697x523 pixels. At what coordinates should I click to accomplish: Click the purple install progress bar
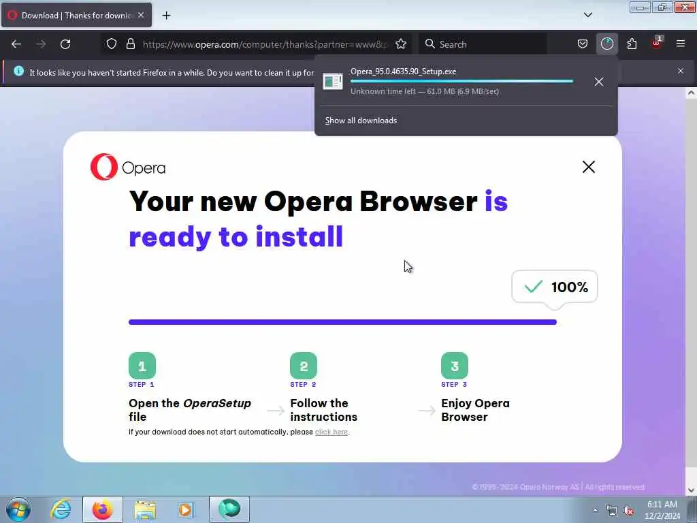[x=342, y=322]
